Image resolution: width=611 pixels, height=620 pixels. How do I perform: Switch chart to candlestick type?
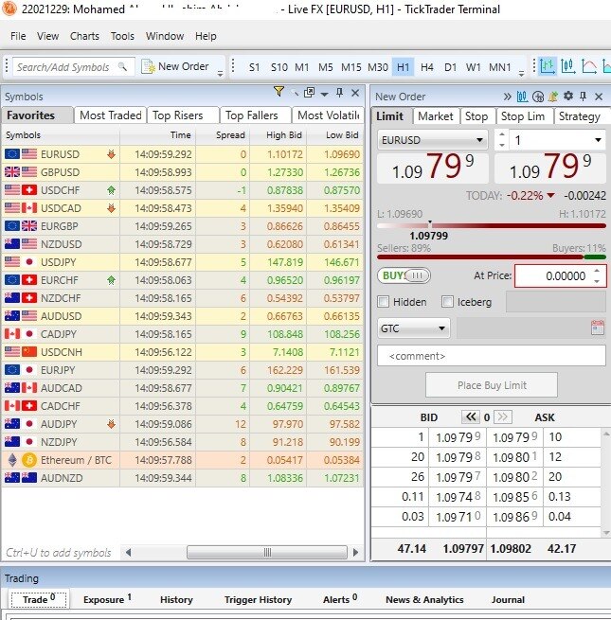[x=567, y=66]
